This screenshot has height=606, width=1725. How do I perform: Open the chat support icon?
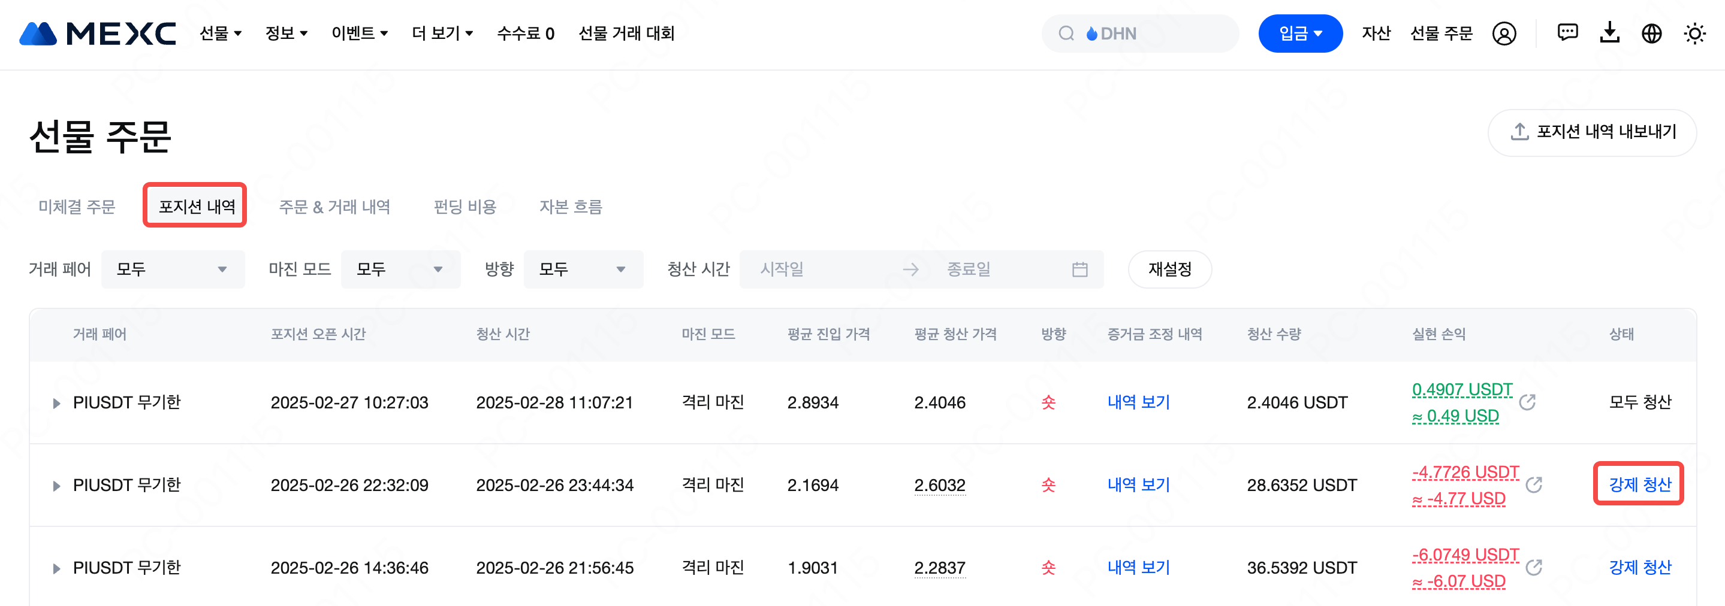(1567, 33)
